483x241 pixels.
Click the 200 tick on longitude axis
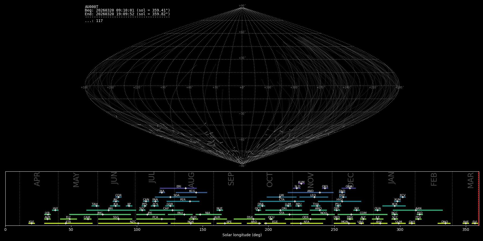pos(268,229)
